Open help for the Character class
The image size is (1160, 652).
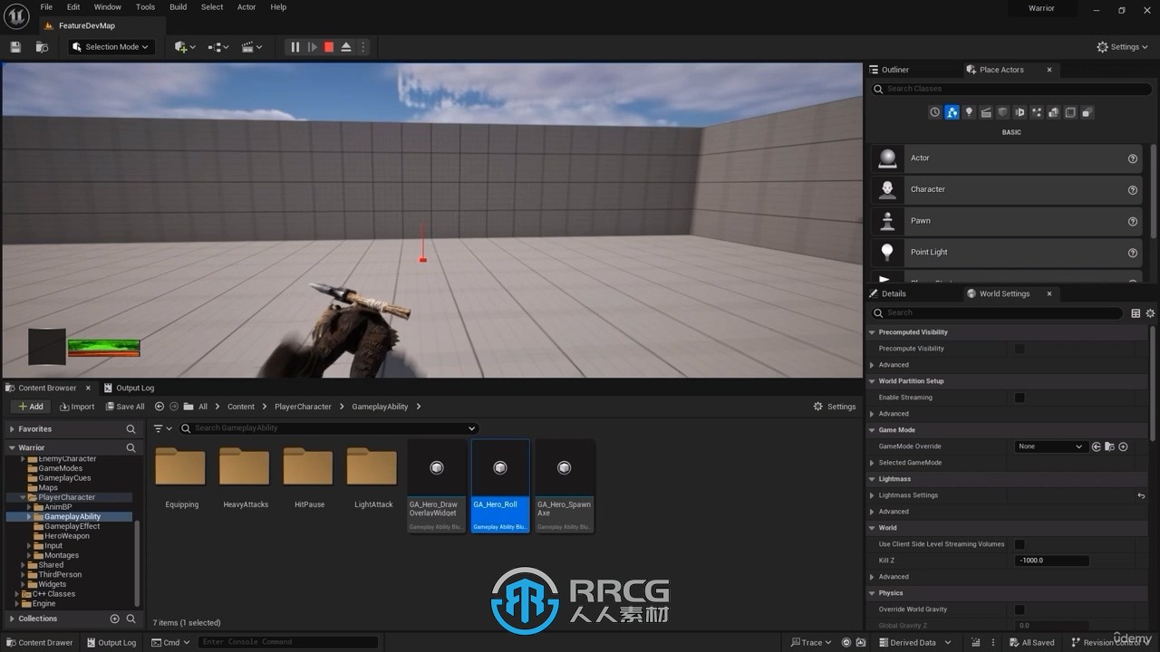click(1132, 190)
